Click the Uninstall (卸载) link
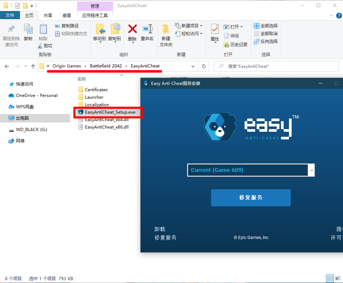 click(x=160, y=229)
